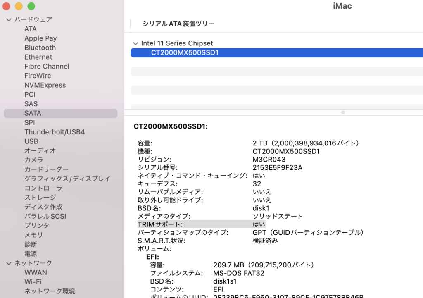
Task: Click the bold CT2000MX500SSD1: detail heading
Action: coord(171,126)
